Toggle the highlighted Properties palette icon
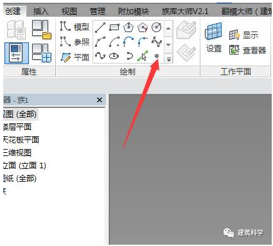273x246 pixels. tap(17, 53)
